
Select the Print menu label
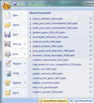point(15,54)
